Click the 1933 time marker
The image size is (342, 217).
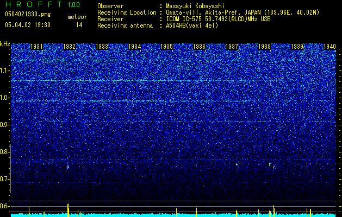click(x=102, y=47)
